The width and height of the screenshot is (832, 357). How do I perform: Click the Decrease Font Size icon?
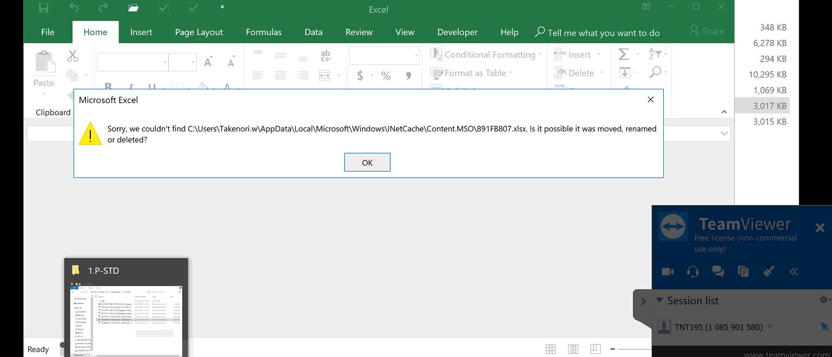point(232,62)
